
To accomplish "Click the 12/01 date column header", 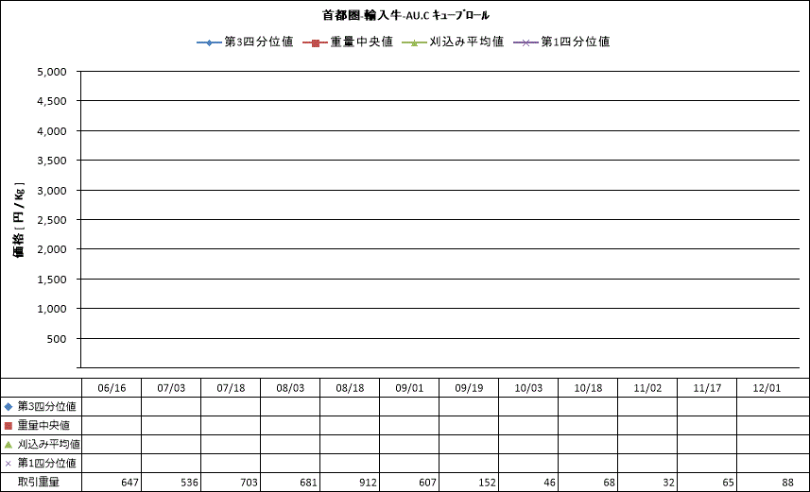I will click(767, 387).
